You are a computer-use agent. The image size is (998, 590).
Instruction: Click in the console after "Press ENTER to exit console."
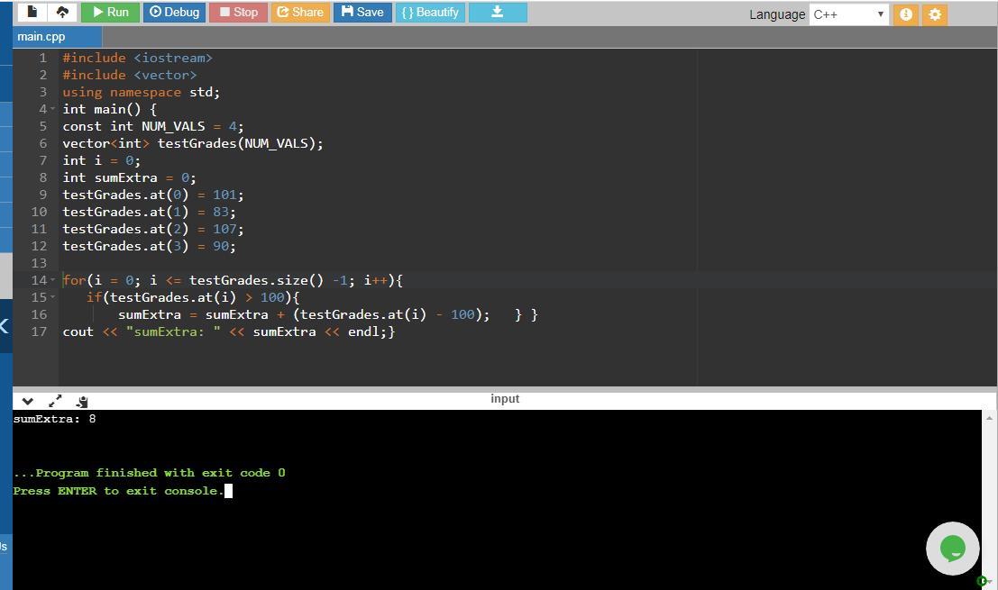228,491
